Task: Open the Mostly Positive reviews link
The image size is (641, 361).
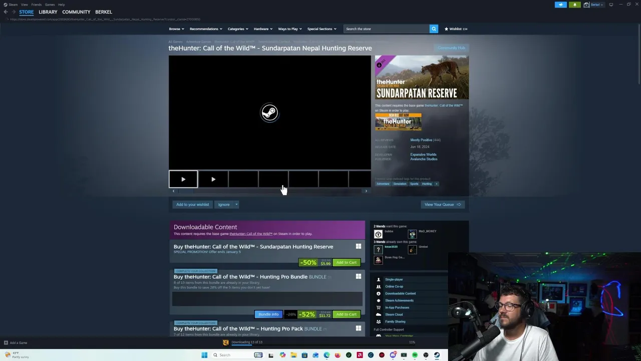Action: [x=421, y=140]
